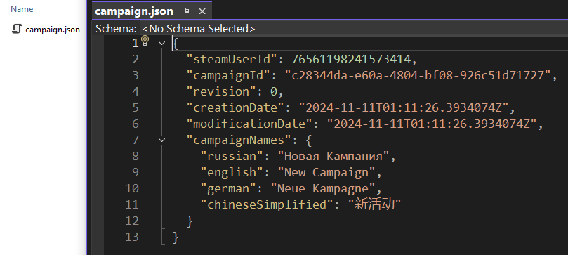The image size is (568, 255).
Task: Click the "Neue Kampagne" german value
Action: coord(323,189)
